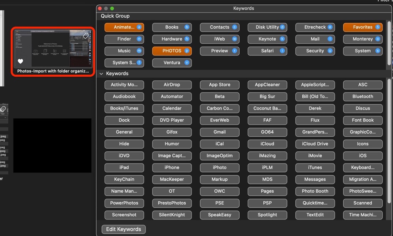Click the Tags icon in left sidebar
Screen dimensions: 393x236
pos(3,110)
